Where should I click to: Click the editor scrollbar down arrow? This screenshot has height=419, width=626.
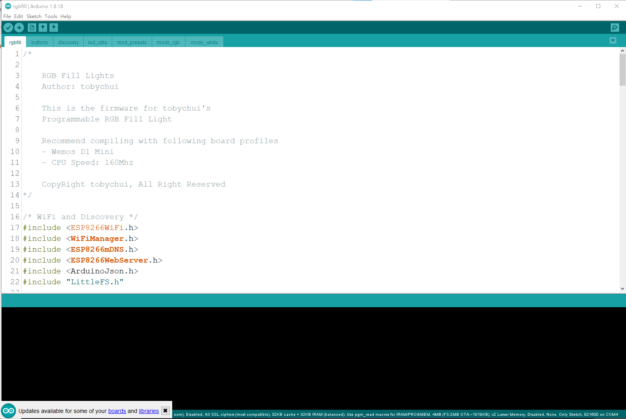pyautogui.click(x=622, y=288)
